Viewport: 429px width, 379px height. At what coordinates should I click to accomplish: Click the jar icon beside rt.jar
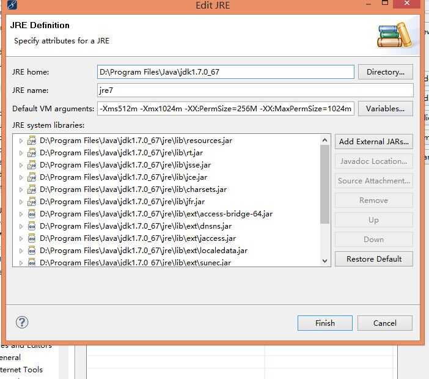tap(32, 153)
